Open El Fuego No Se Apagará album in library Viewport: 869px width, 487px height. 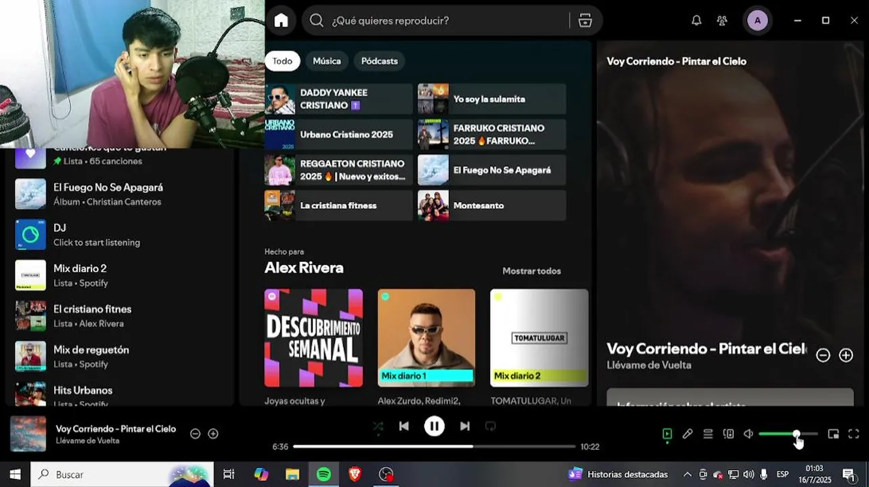120,194
